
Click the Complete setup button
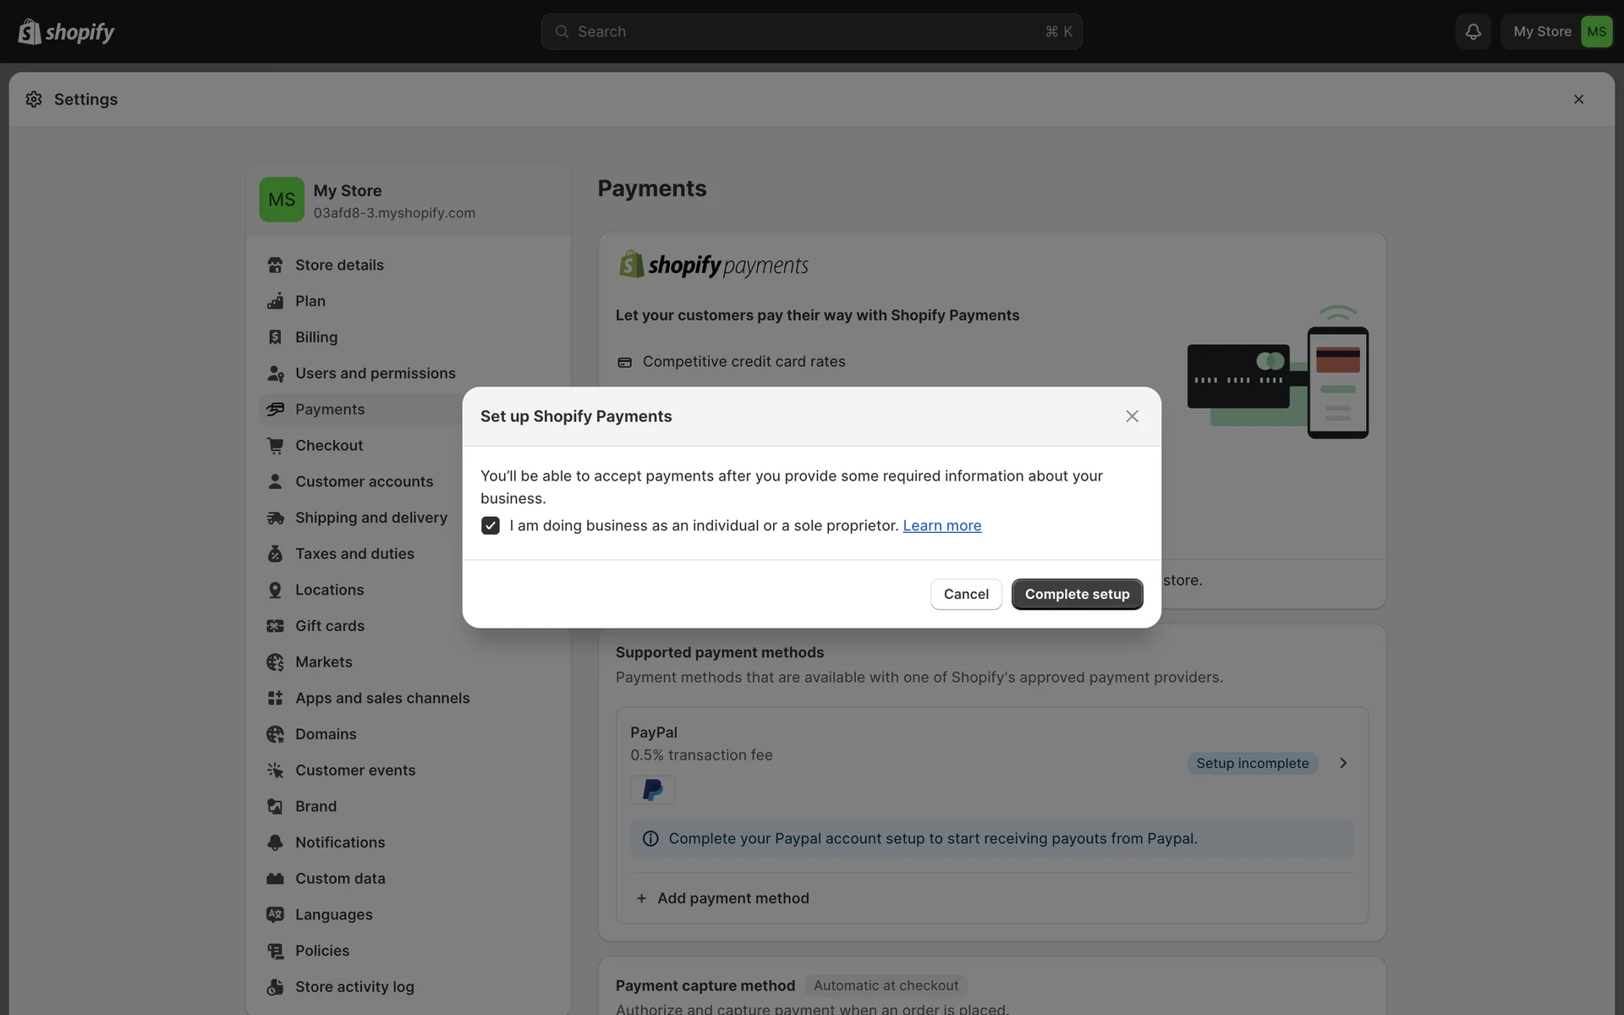1077,594
